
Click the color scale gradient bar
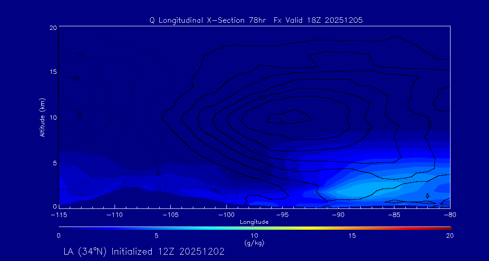click(x=255, y=228)
